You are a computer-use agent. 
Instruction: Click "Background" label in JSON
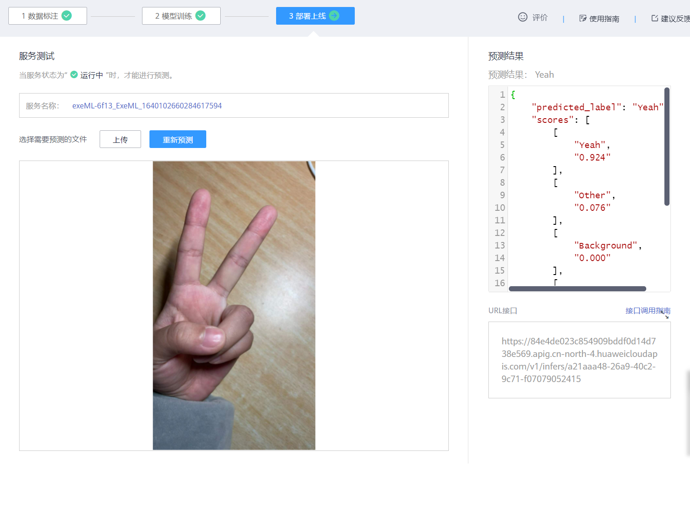coord(606,245)
